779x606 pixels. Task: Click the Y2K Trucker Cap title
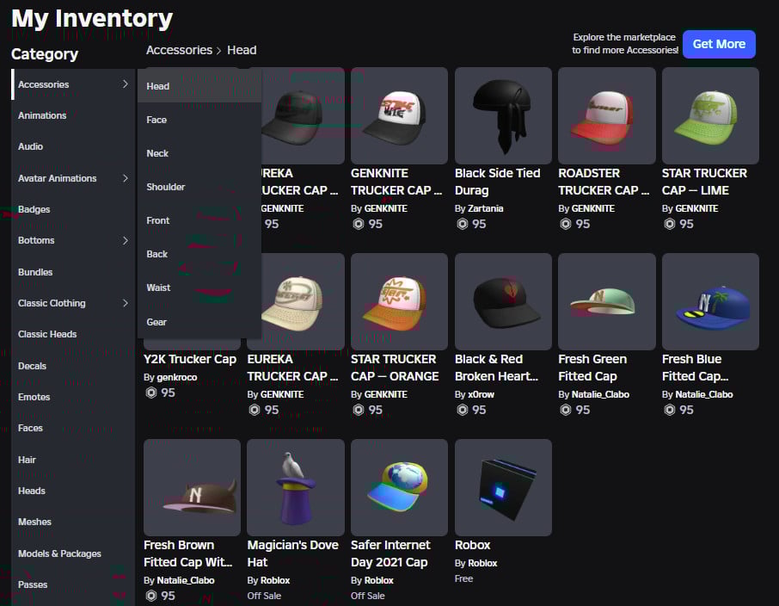190,359
